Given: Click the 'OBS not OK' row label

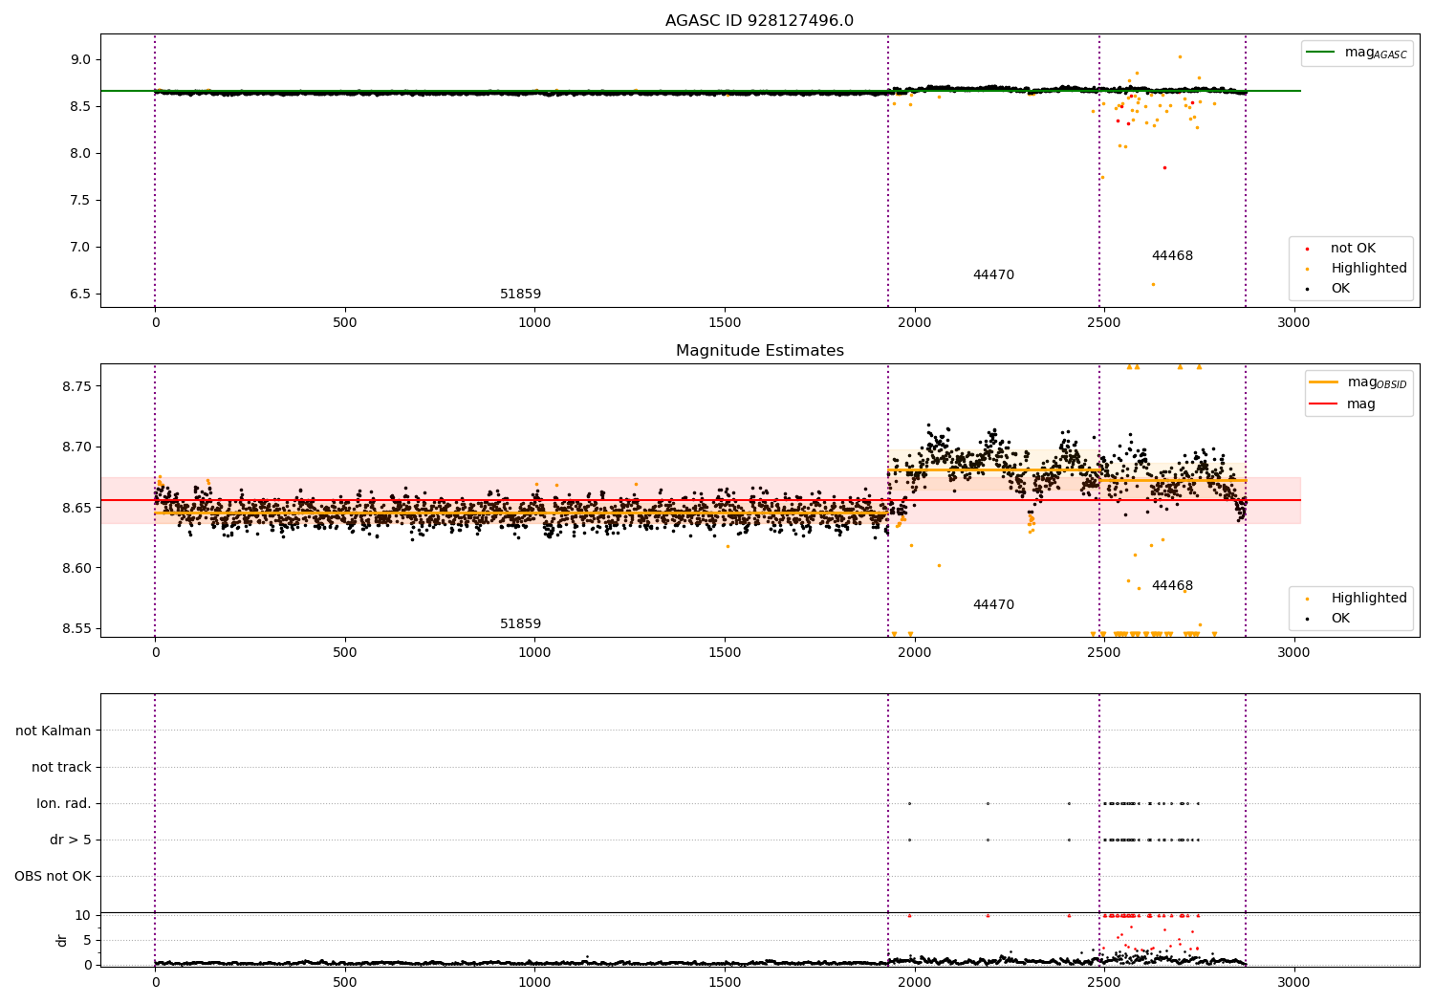Looking at the screenshot, I should pos(53,876).
